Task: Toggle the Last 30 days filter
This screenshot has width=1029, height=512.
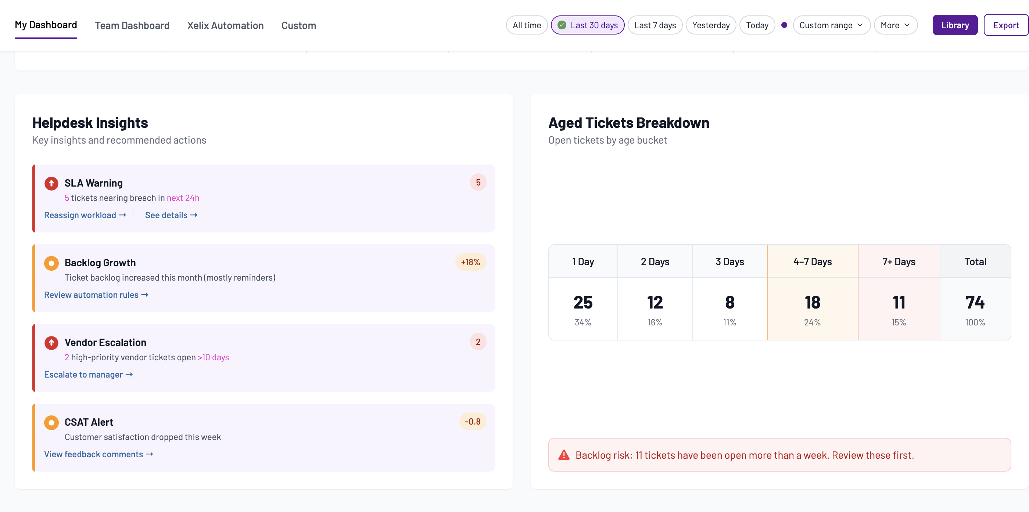Action: (588, 25)
